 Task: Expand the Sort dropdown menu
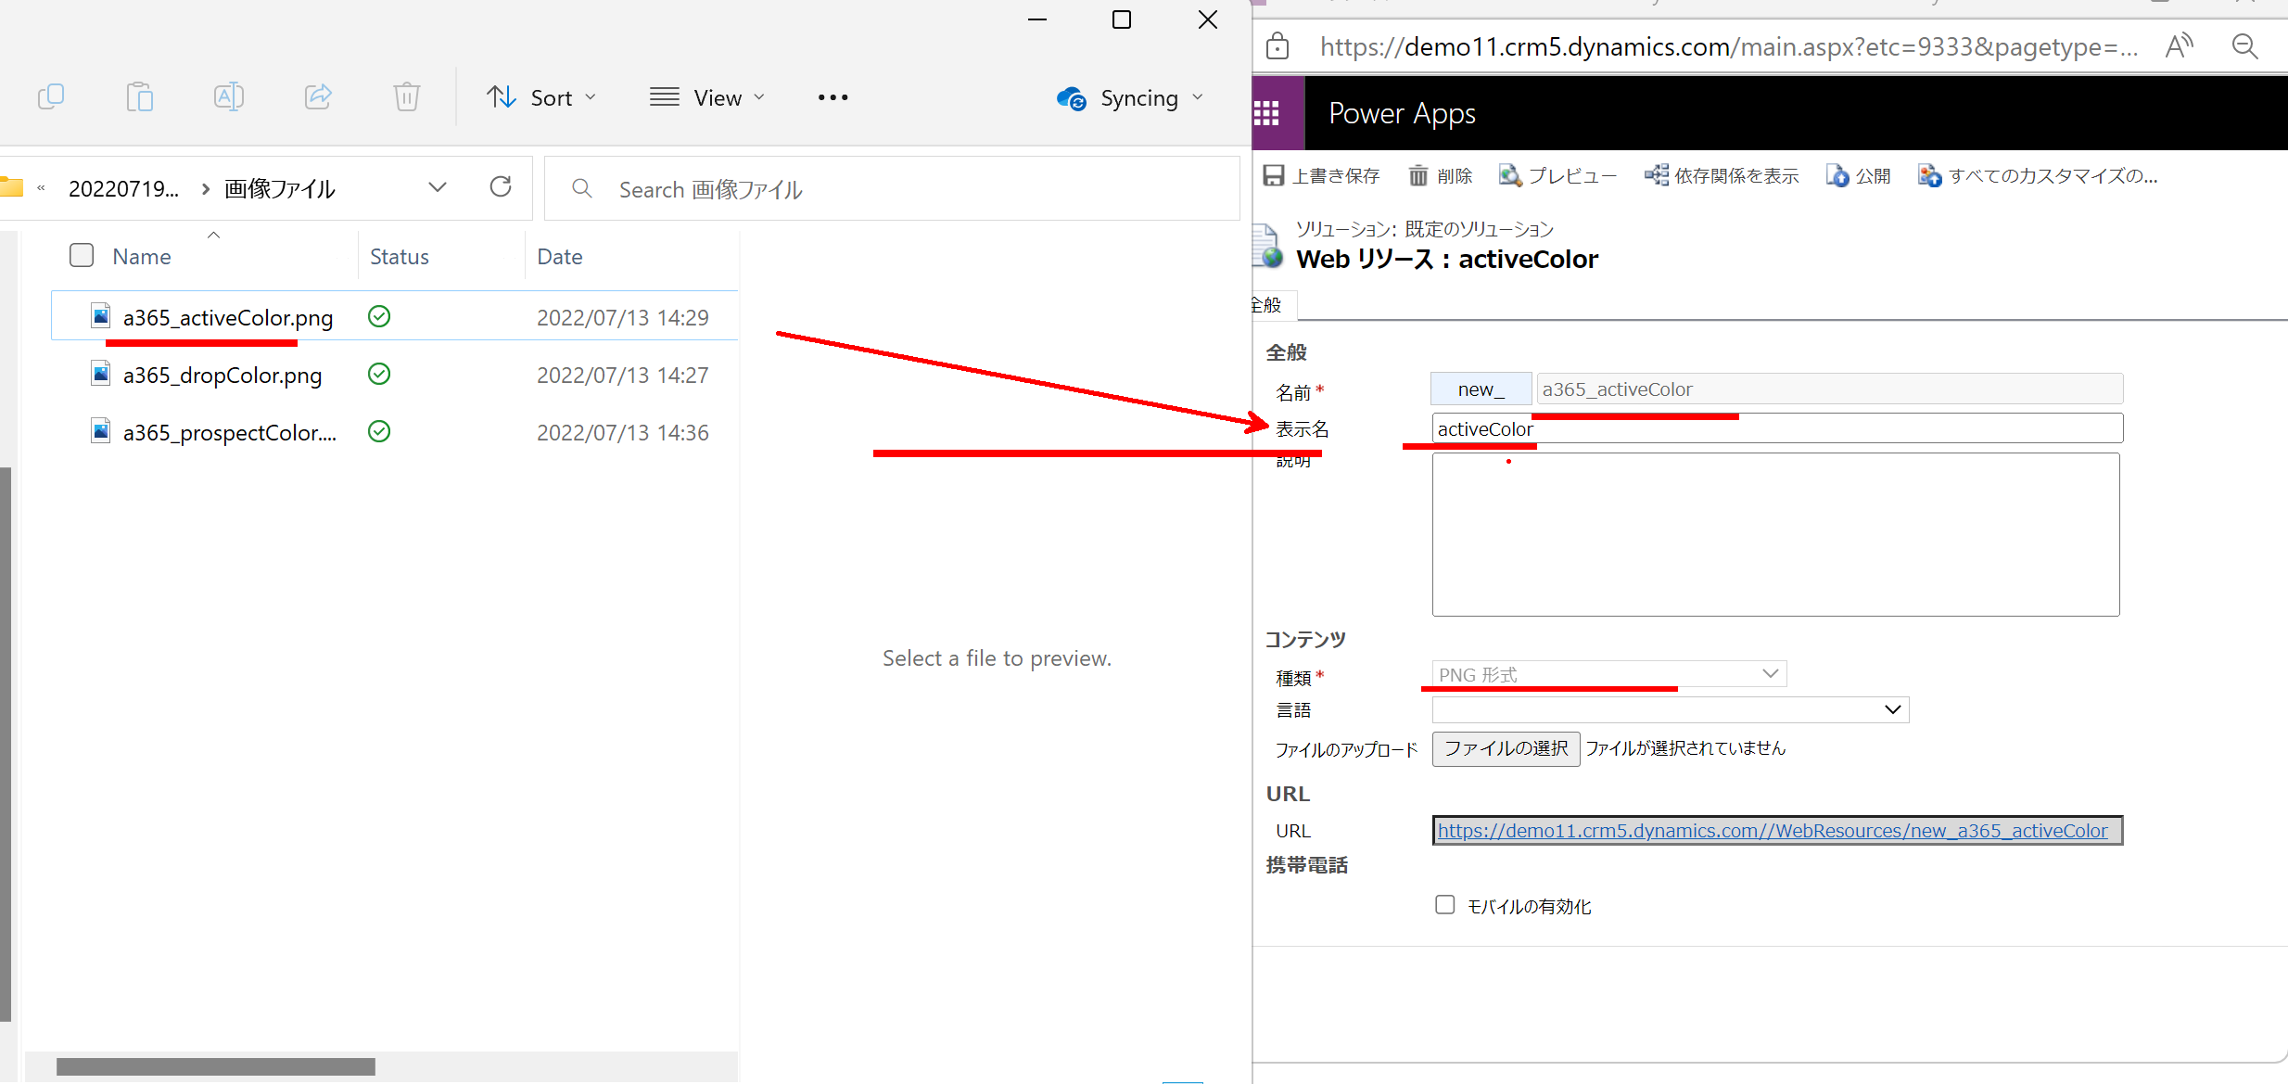pyautogui.click(x=541, y=97)
